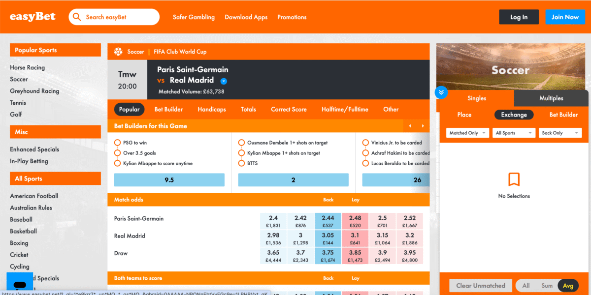Switch to the Multiples betslip tab
Image resolution: width=591 pixels, height=295 pixels.
point(551,98)
